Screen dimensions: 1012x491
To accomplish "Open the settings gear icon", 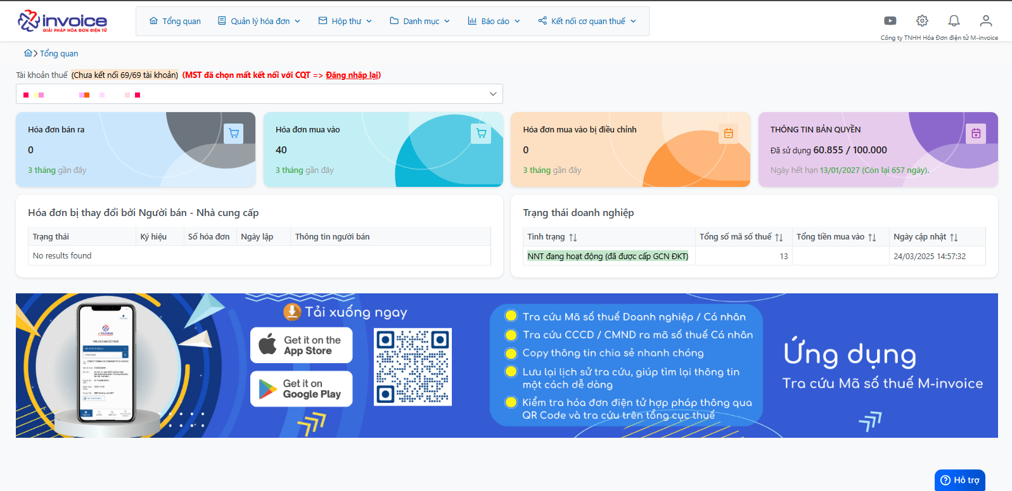I will click(x=922, y=21).
